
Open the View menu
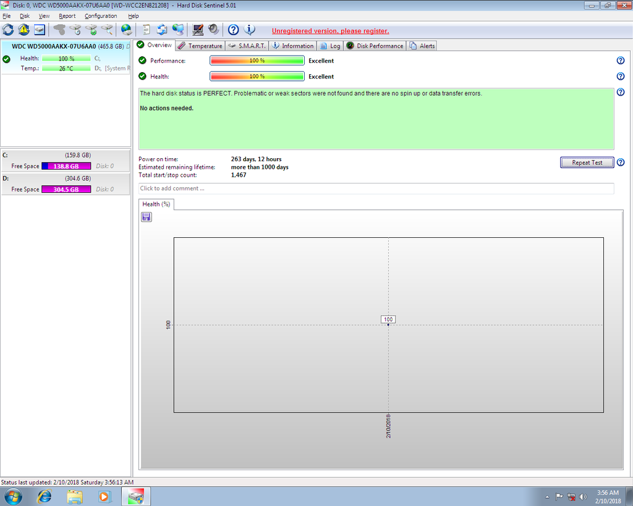click(x=44, y=16)
